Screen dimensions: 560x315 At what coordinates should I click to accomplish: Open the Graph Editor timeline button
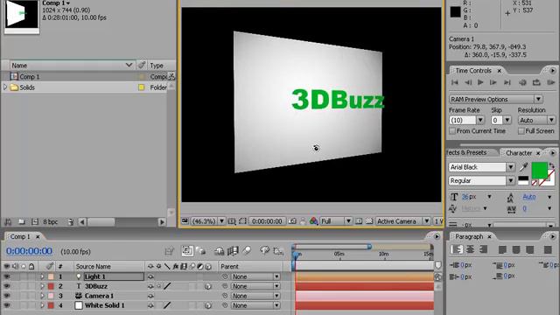click(x=278, y=251)
